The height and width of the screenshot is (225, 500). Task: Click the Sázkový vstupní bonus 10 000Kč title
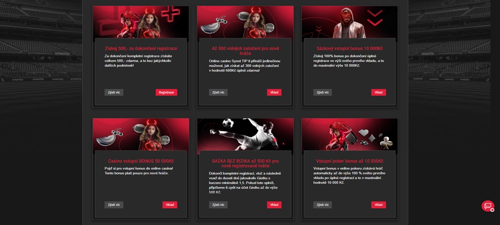click(x=349, y=48)
